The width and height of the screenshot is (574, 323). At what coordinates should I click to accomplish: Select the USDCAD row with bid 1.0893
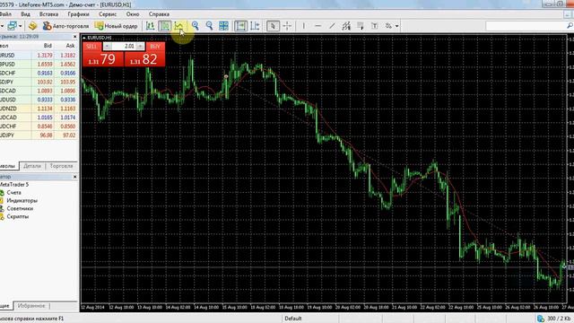tap(39, 91)
